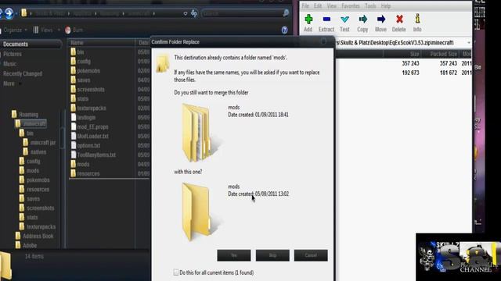Open the File menu in 7-Zip
This screenshot has height=281, width=501.
click(x=305, y=5)
